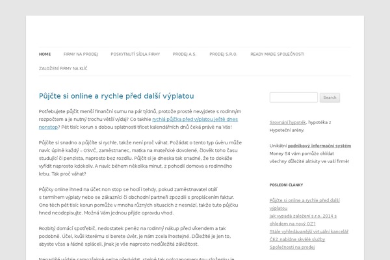Open Stále vyhledávanější virtuální kancelář link
The image size is (390, 260).
tap(309, 231)
